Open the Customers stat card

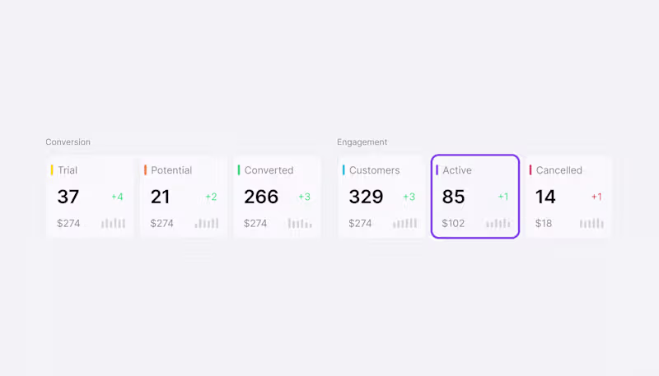[x=381, y=197]
